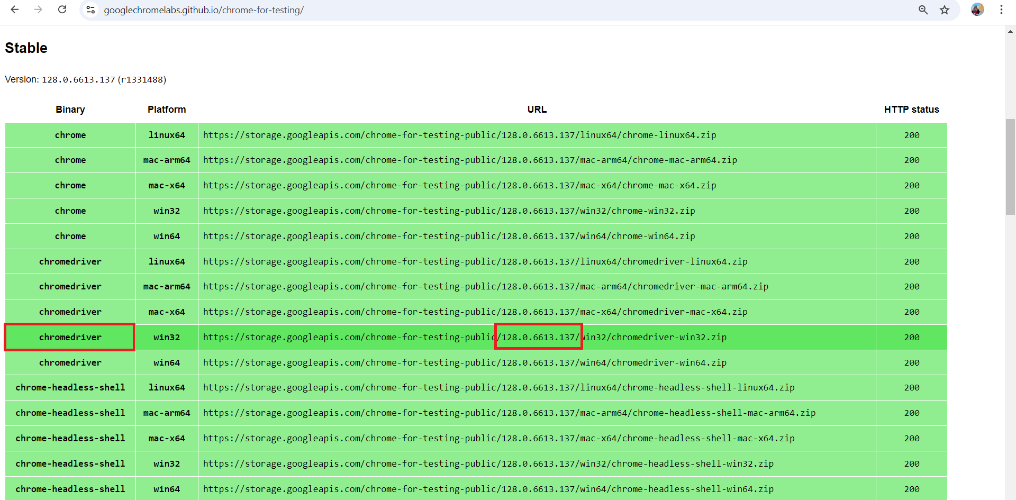Viewport: 1016px width, 500px height.
Task: Click the chromedriver win64 zip URL
Action: pyautogui.click(x=465, y=363)
